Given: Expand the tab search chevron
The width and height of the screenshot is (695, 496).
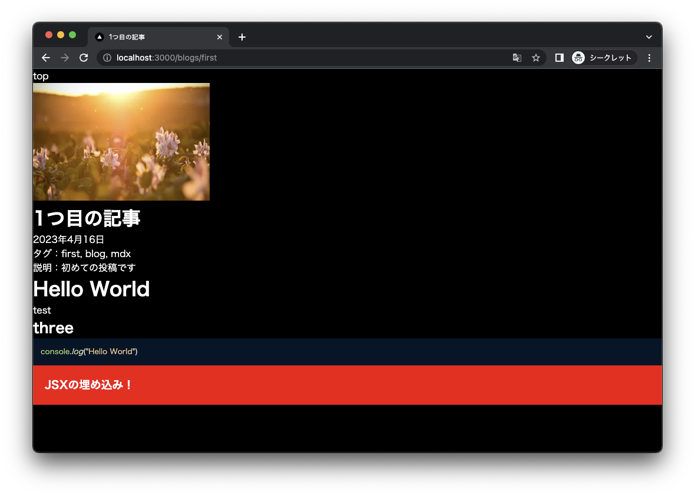Looking at the screenshot, I should pos(649,37).
